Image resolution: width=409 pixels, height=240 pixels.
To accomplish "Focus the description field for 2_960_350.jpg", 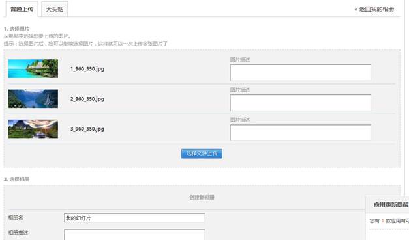I will 300,103.
